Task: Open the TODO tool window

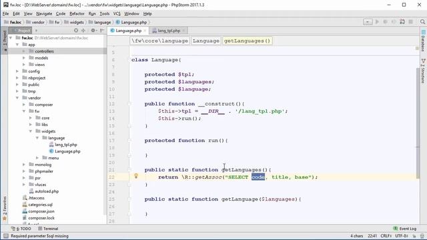Action: click(x=21, y=229)
